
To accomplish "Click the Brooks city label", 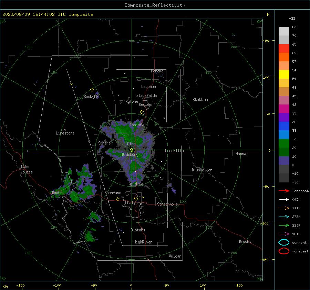I will pos(245,241).
